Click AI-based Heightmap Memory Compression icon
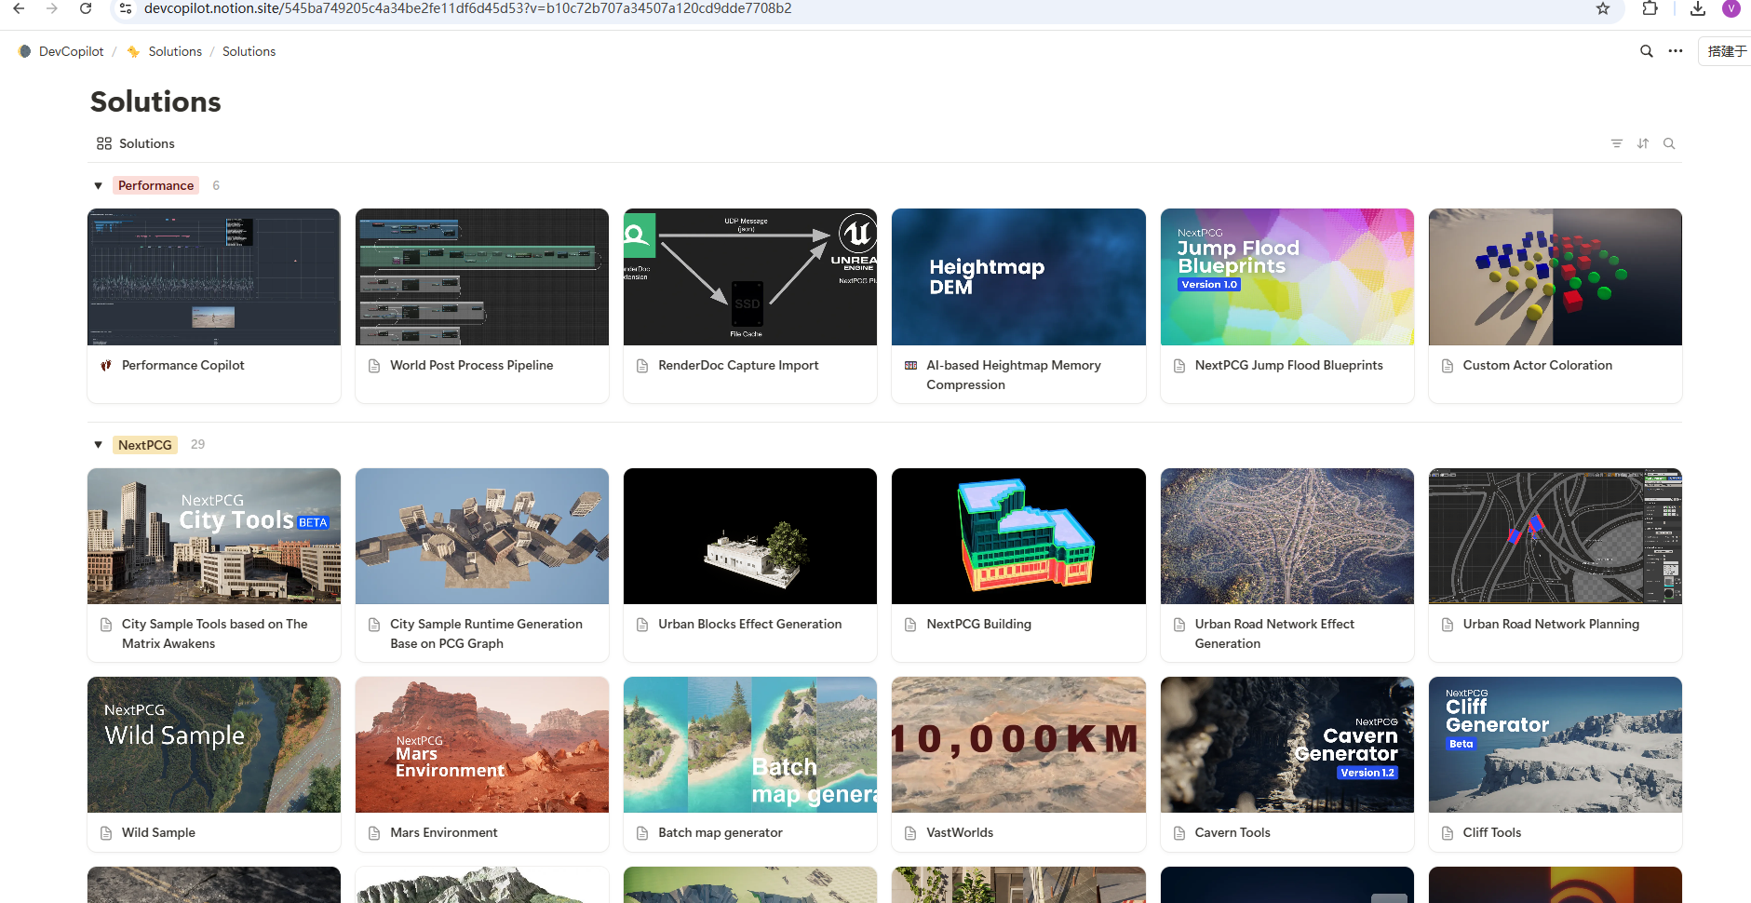Viewport: 1751px width, 903px height. pos(910,366)
